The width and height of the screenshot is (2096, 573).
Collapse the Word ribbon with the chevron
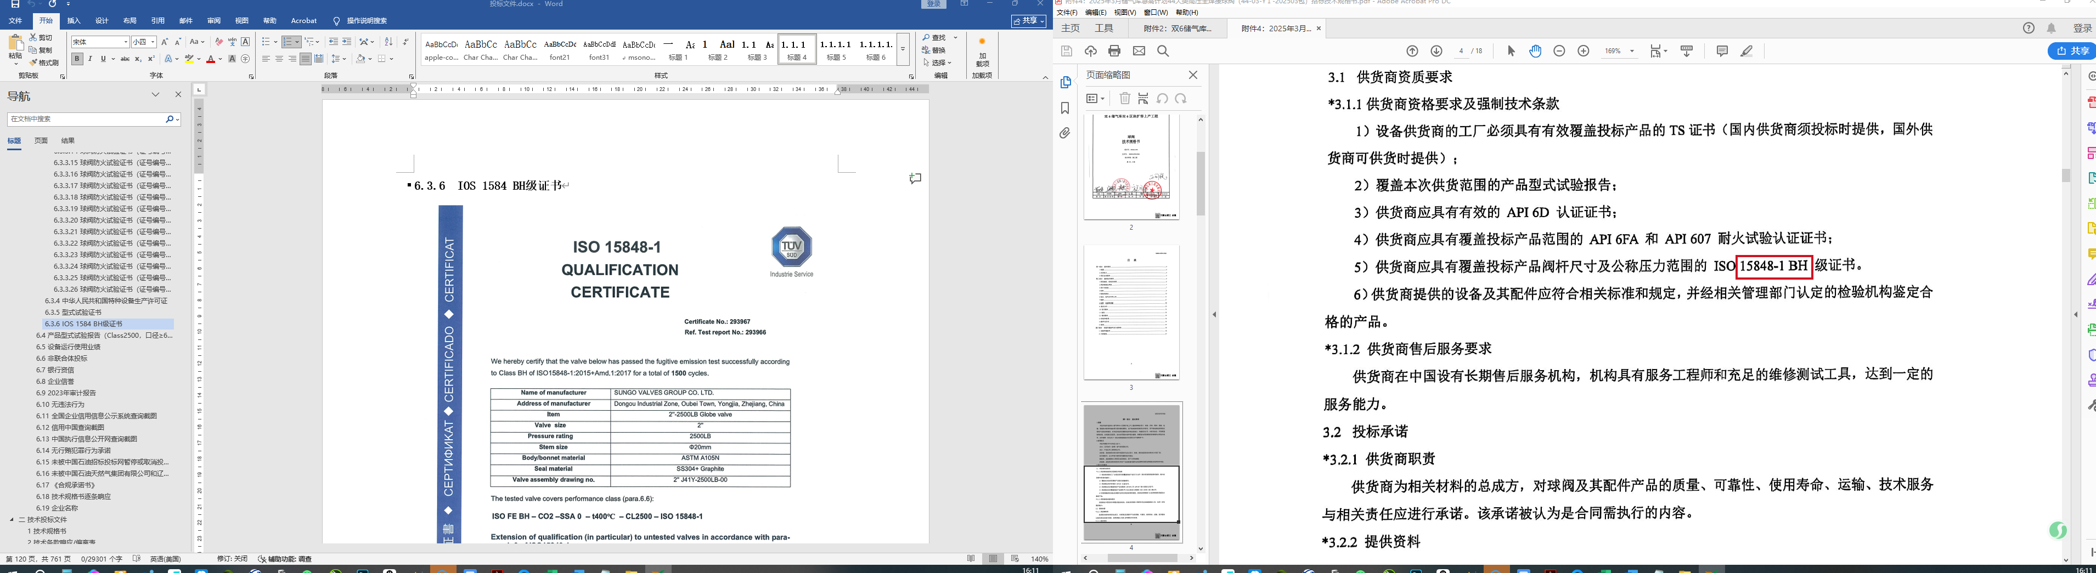coord(1046,77)
